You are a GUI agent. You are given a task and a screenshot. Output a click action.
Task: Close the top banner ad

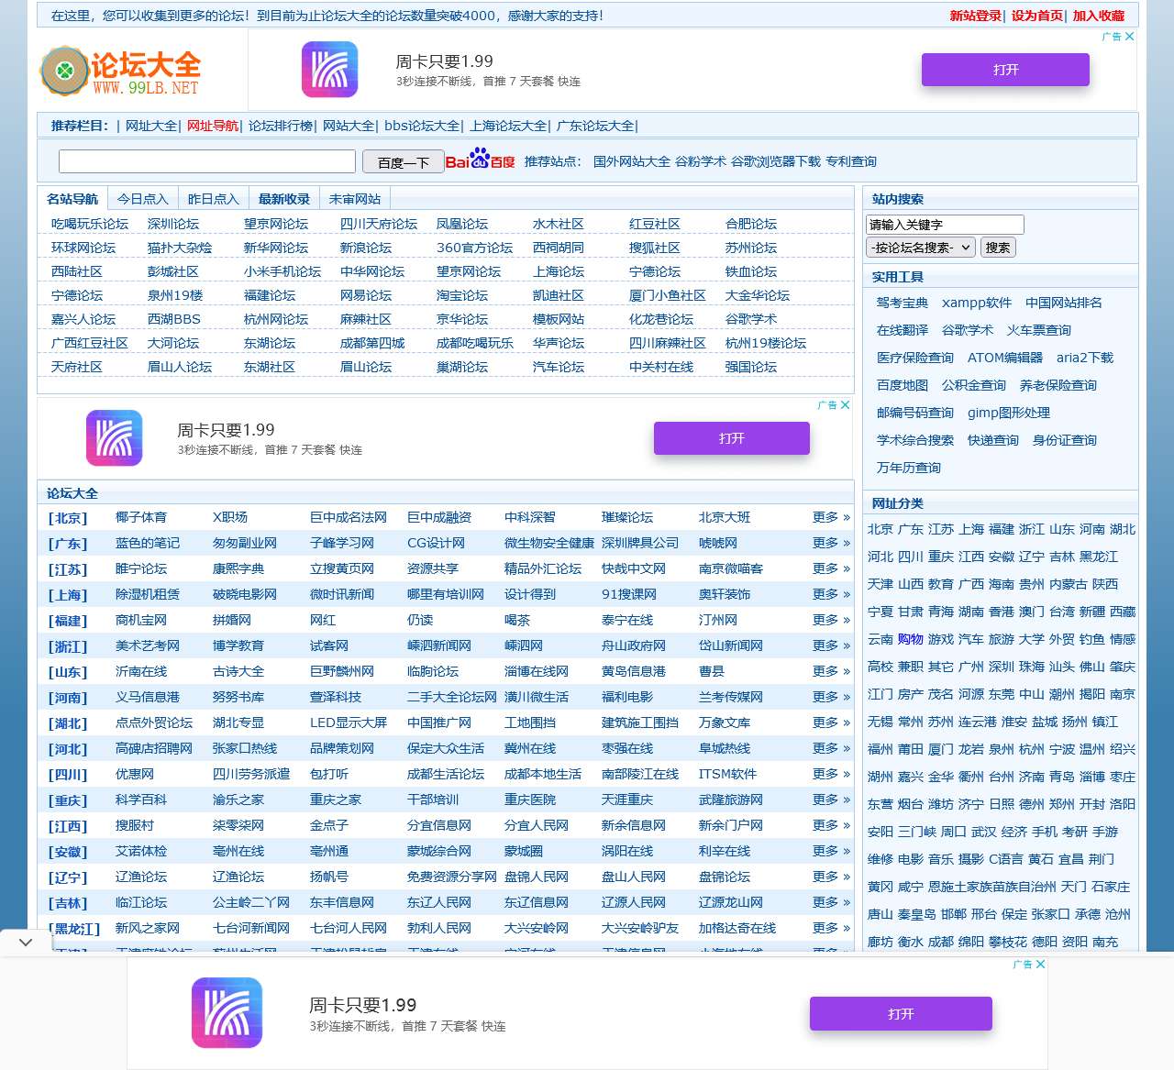pyautogui.click(x=1130, y=37)
